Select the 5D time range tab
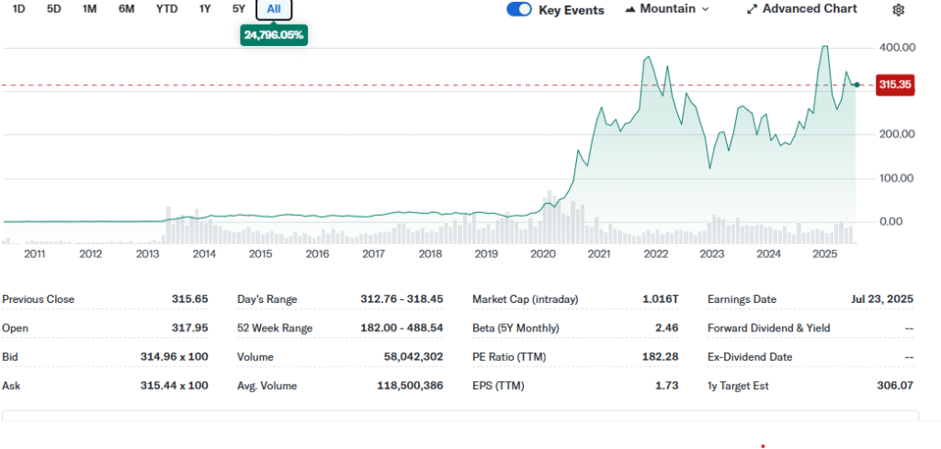 (54, 8)
